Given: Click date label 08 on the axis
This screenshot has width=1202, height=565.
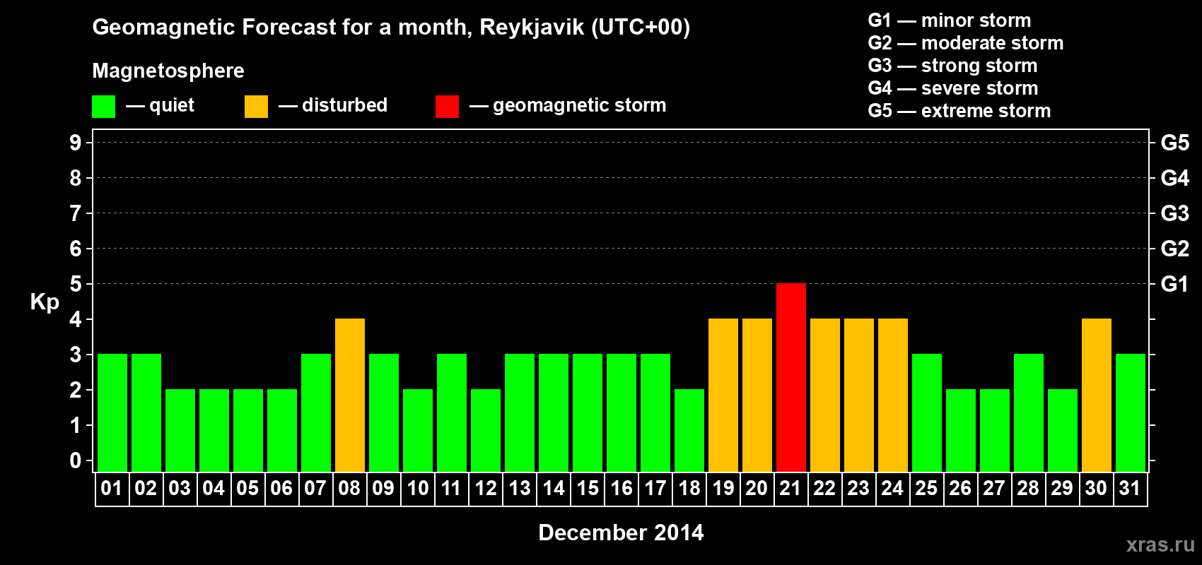Looking at the screenshot, I should [349, 488].
